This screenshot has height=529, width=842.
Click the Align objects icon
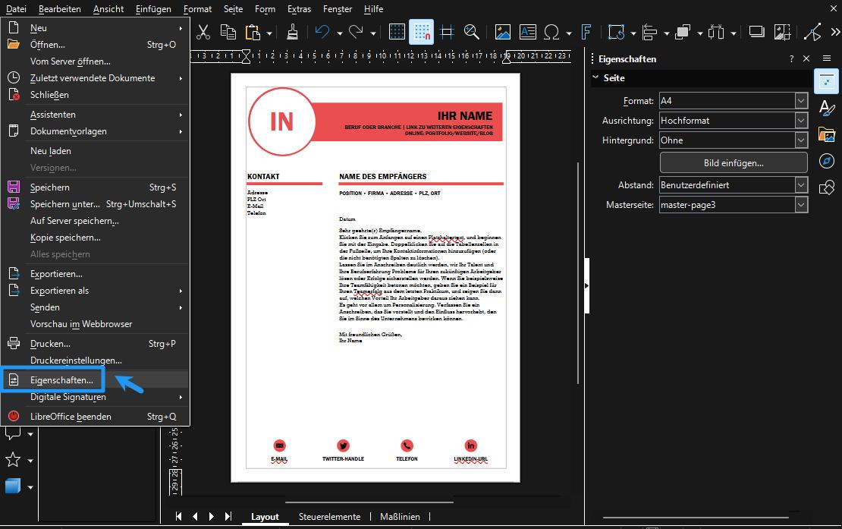tap(650, 32)
